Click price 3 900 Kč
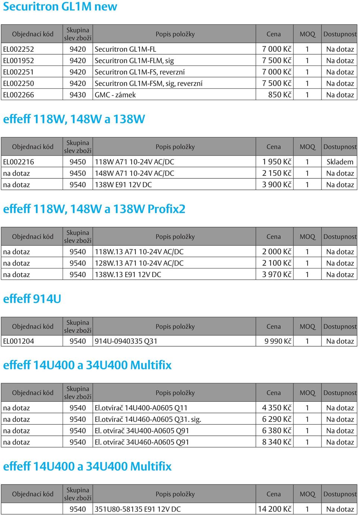The width and height of the screenshot is (358, 515). point(277,185)
